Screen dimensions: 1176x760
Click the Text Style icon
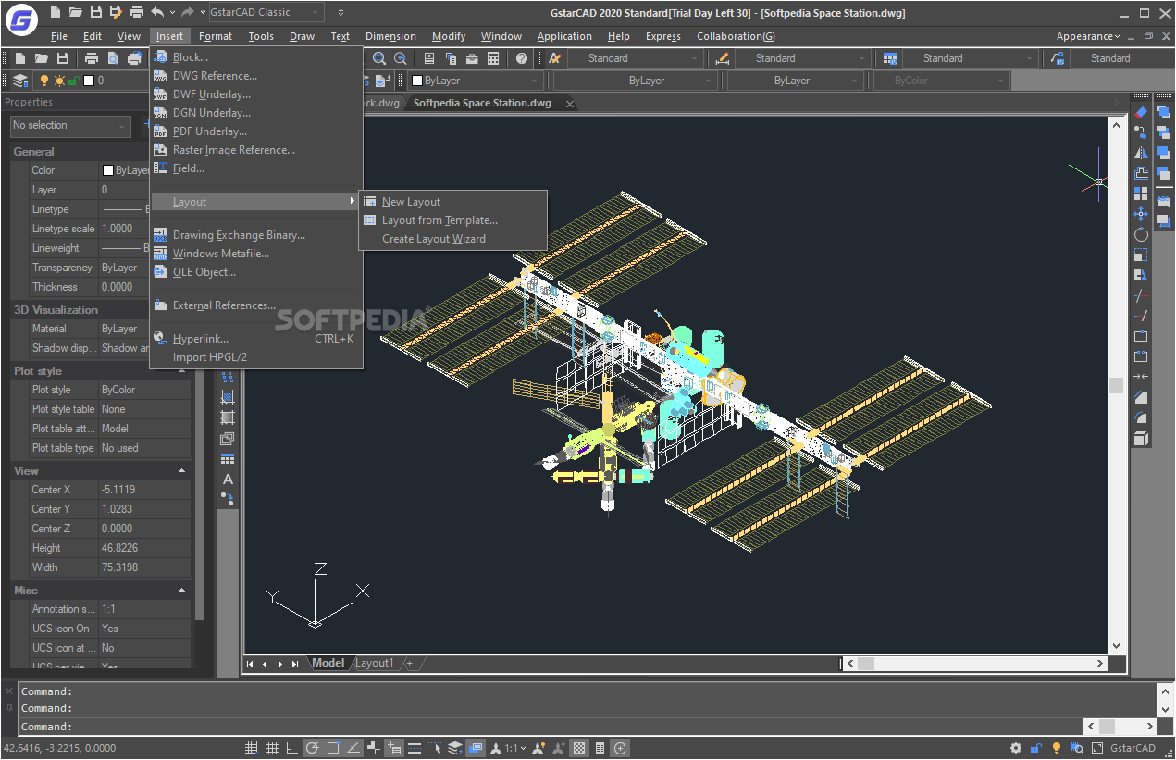(554, 58)
